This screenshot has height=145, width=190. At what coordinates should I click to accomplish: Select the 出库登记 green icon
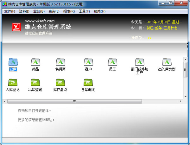point(35,82)
